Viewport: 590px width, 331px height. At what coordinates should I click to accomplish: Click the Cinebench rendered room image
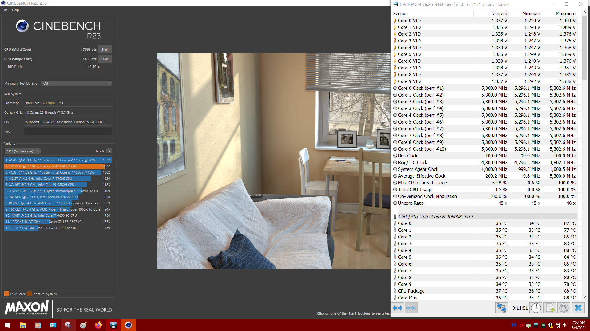coord(274,161)
